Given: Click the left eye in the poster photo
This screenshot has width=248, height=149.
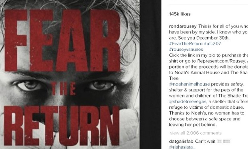Looking at the screenshot, I should click(29, 86).
